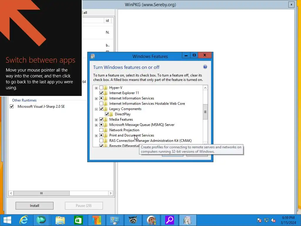The width and height of the screenshot is (301, 226).
Task: Open the purple magnifier search app
Action: (169, 220)
